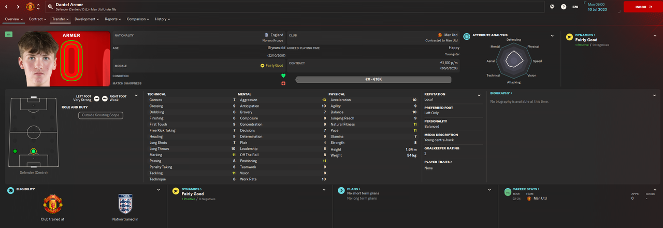
Task: Open the Development tab menu
Action: (87, 19)
